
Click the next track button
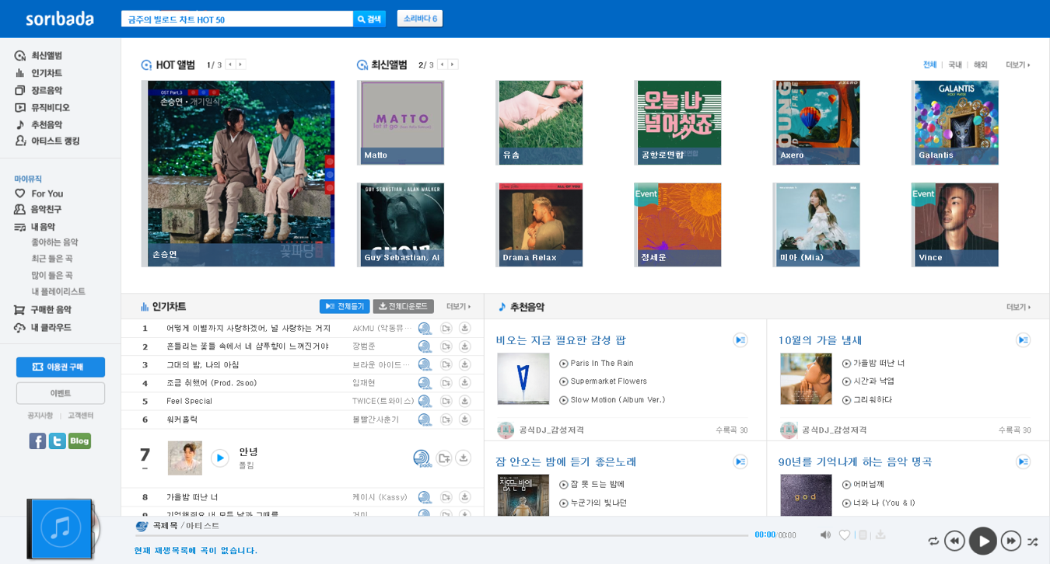tap(1011, 541)
